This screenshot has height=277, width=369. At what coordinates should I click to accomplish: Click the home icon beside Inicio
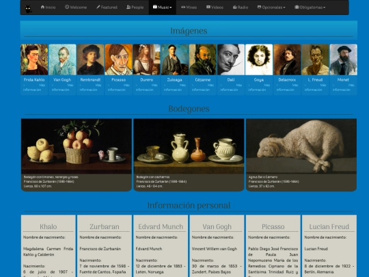coord(42,7)
